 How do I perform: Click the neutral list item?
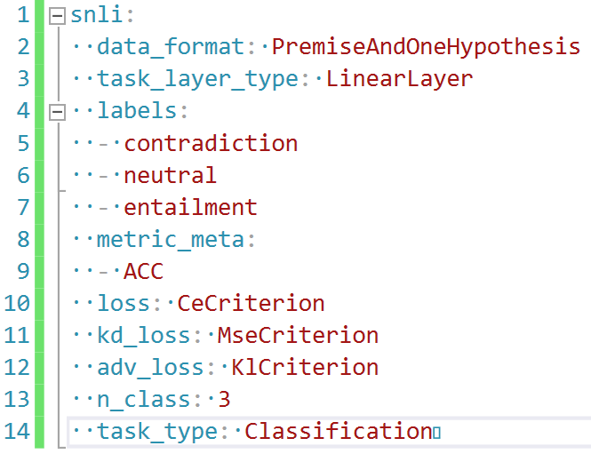click(170, 176)
